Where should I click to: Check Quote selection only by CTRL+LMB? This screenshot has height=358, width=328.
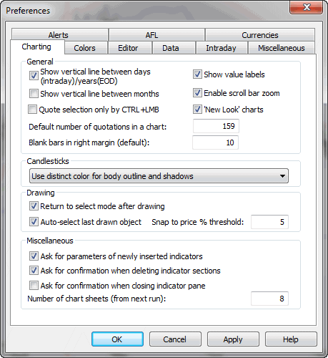click(32, 110)
